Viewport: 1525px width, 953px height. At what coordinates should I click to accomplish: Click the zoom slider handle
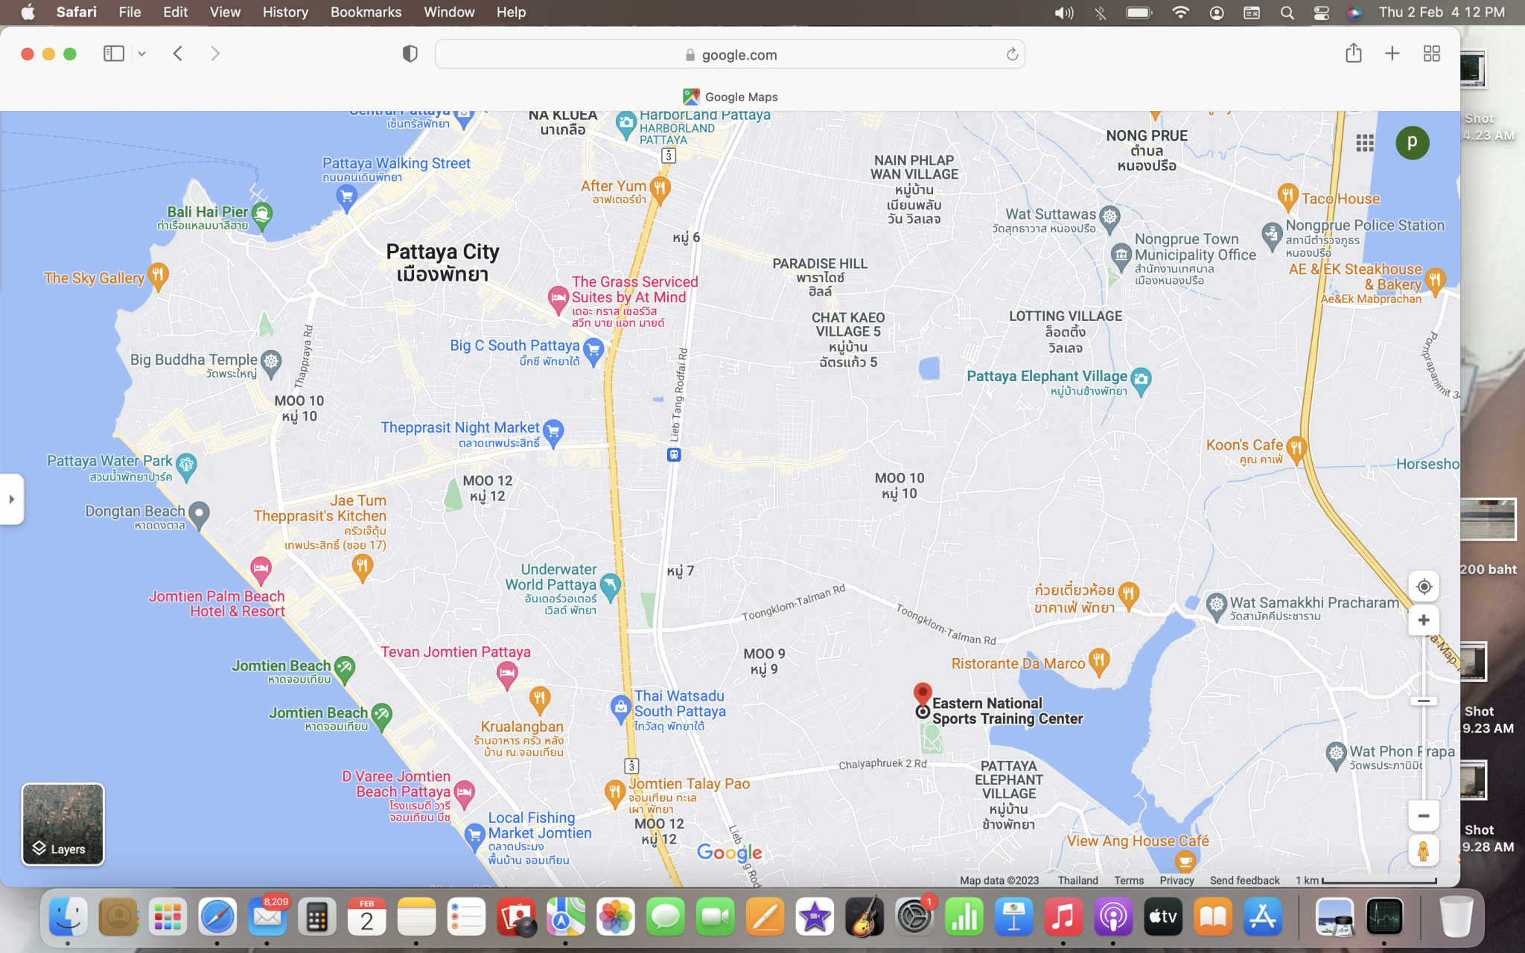tap(1423, 701)
